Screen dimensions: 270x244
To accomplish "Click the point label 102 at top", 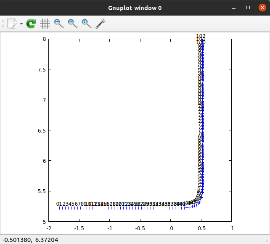I will pyautogui.click(x=201, y=36).
